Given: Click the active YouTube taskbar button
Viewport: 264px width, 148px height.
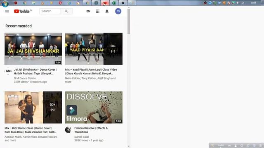Looking at the screenshot, I should 105,3.
